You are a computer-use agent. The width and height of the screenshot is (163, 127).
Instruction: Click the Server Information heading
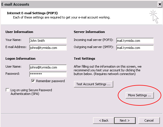(89, 32)
